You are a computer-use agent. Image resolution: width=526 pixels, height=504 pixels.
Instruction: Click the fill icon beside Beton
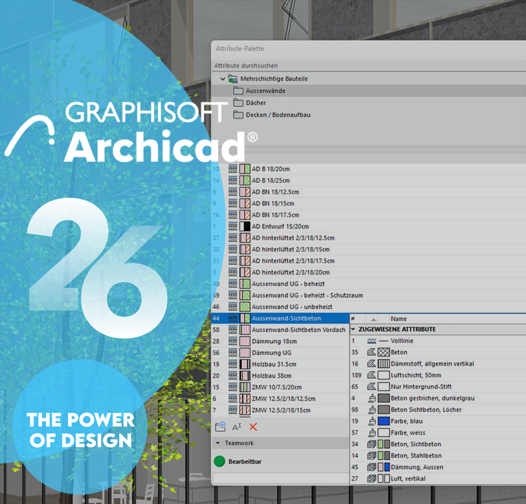[x=371, y=352]
